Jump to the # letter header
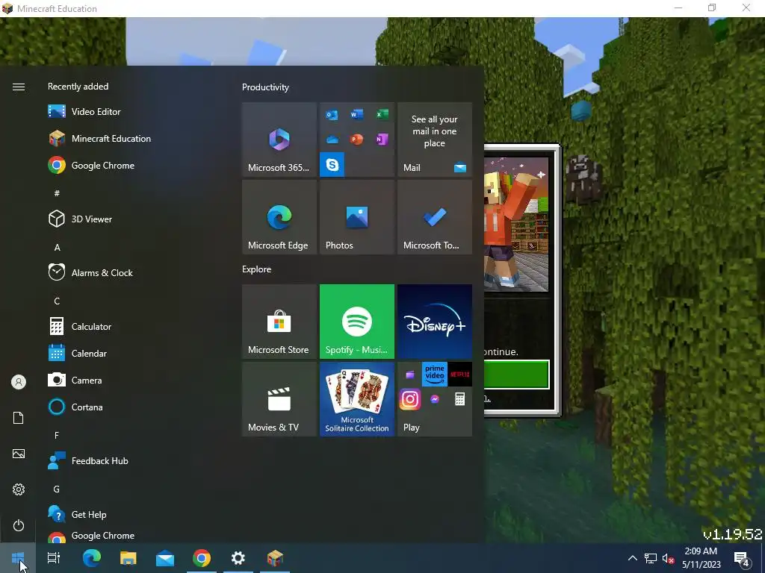The image size is (765, 573). pyautogui.click(x=57, y=193)
